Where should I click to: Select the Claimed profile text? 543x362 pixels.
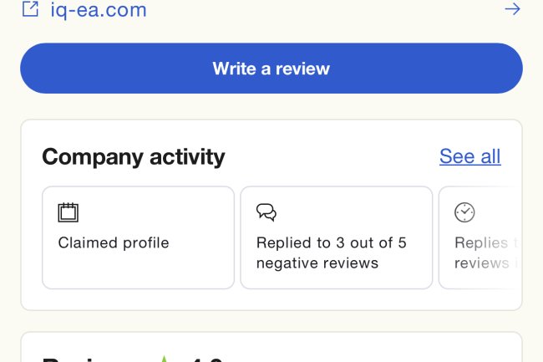coord(114,243)
